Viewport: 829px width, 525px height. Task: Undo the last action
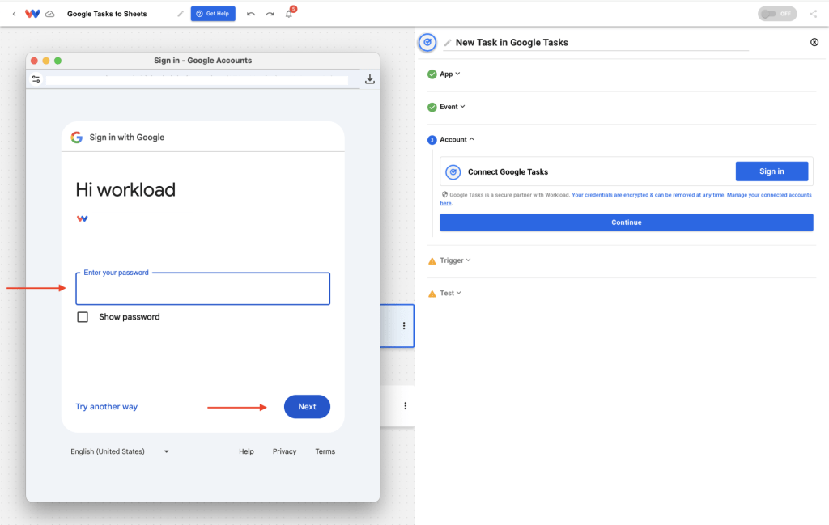pyautogui.click(x=251, y=14)
